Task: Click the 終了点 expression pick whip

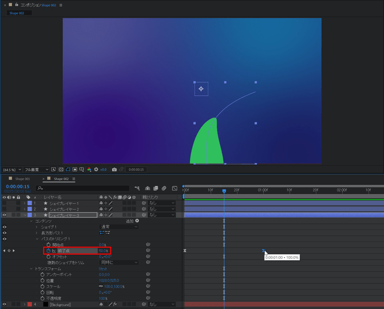Action: click(x=148, y=250)
